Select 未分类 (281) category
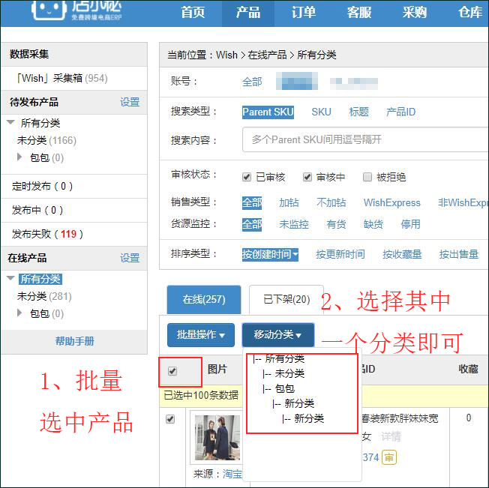The width and height of the screenshot is (489, 488). click(44, 296)
